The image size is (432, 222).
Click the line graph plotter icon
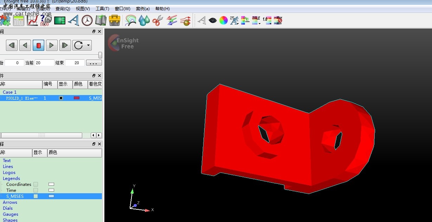pos(33,21)
